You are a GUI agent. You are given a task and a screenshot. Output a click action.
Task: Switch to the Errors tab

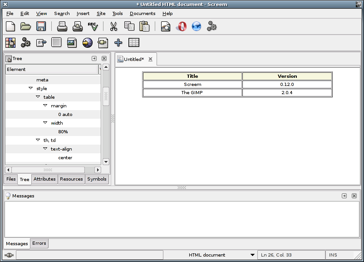point(39,243)
